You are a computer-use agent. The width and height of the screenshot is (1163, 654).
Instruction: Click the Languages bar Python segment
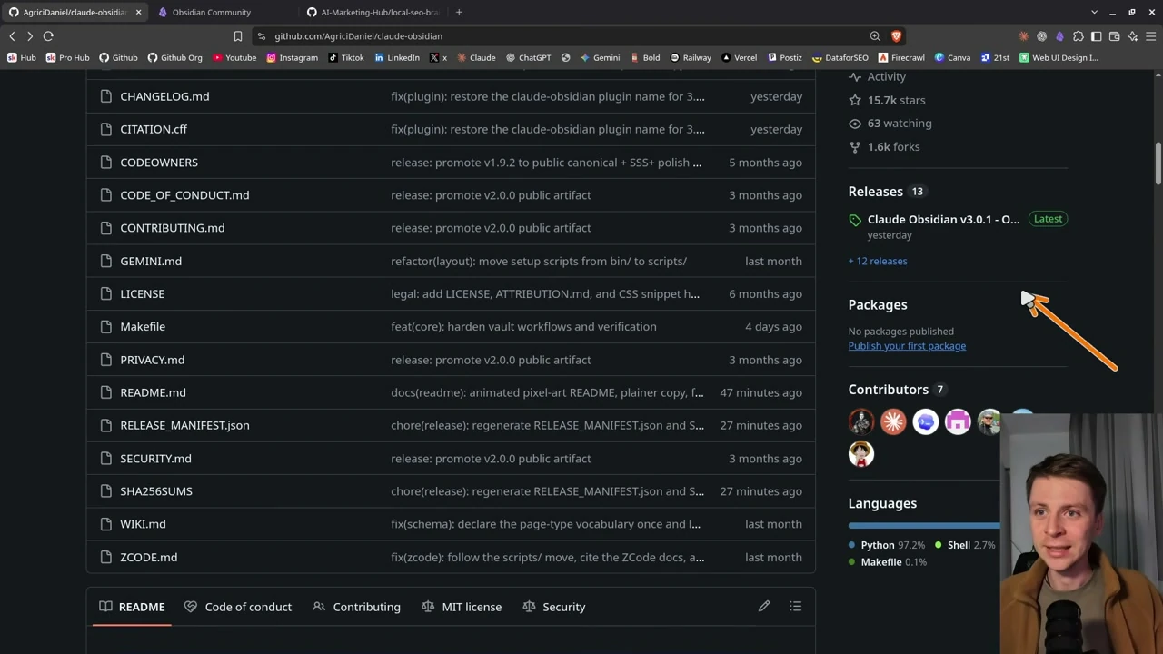click(x=924, y=525)
